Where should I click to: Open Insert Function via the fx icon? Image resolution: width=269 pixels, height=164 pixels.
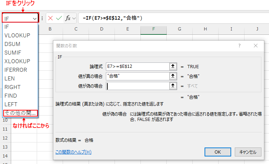coord(68,18)
